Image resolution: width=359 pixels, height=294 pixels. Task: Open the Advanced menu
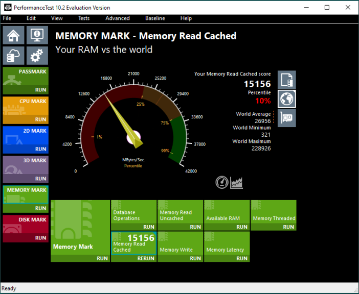[118, 18]
